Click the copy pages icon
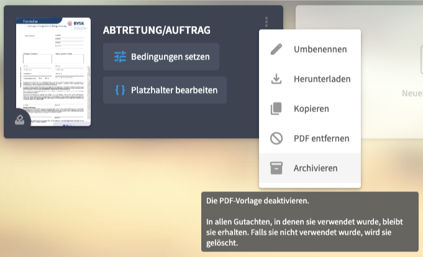The image size is (423, 257). (276, 108)
